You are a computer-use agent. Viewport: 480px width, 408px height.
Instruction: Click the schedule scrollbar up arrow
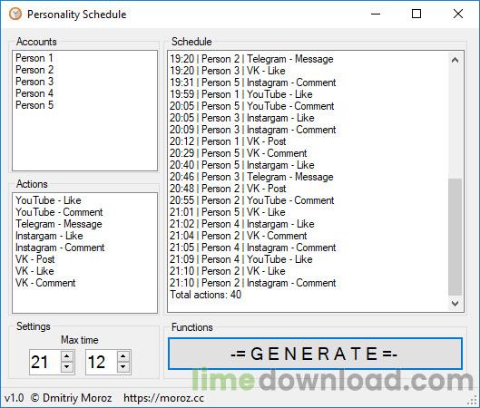(x=455, y=60)
